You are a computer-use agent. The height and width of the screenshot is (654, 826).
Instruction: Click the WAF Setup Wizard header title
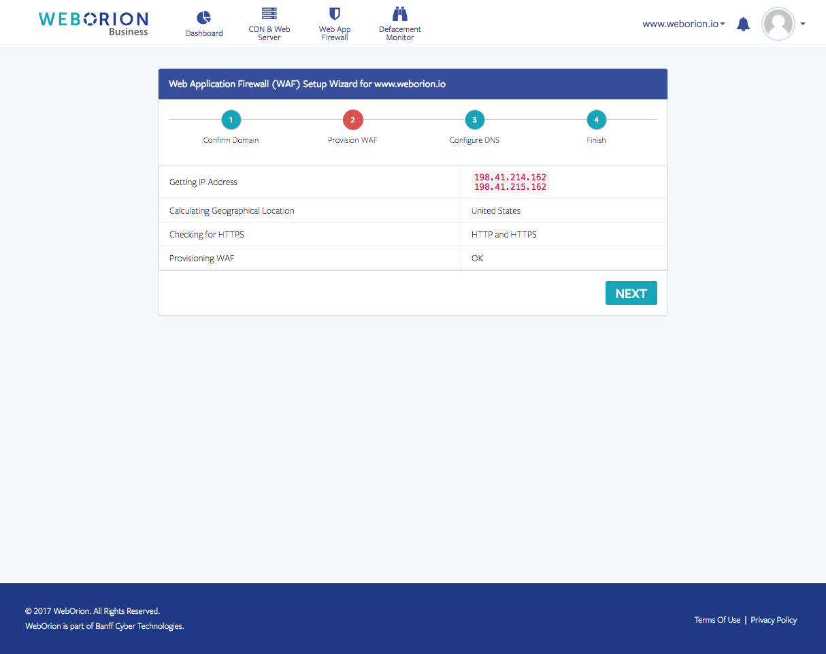pyautogui.click(x=308, y=84)
